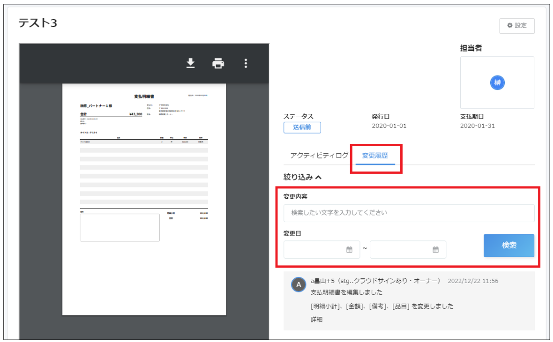Click the A user avatar in history entry
Image resolution: width=553 pixels, height=342 pixels.
click(299, 285)
